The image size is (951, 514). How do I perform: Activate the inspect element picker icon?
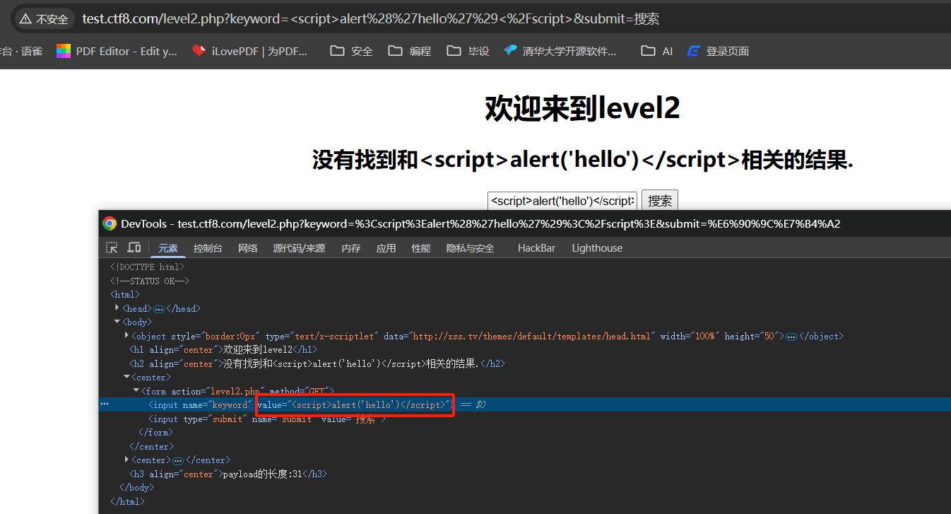click(x=112, y=247)
